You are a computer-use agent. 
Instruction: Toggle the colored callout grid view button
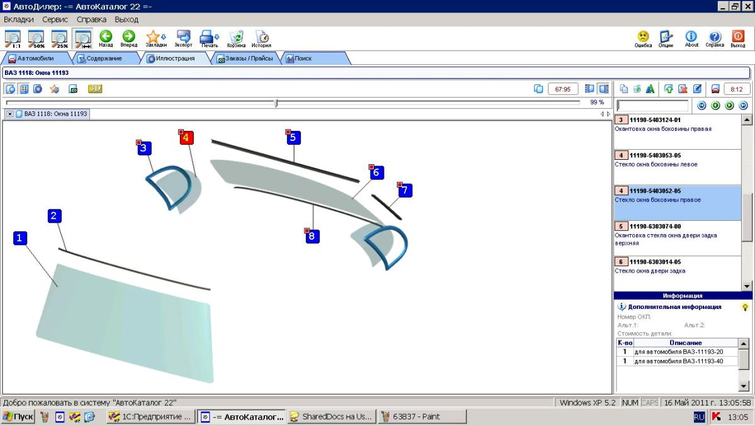(24, 89)
